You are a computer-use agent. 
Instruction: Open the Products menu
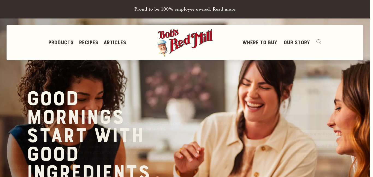61,42
